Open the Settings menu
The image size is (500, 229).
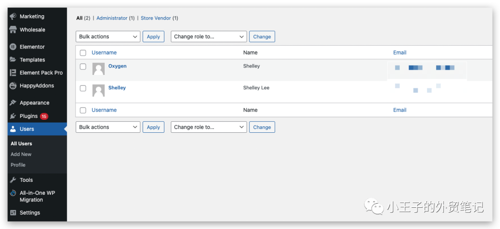pos(30,212)
